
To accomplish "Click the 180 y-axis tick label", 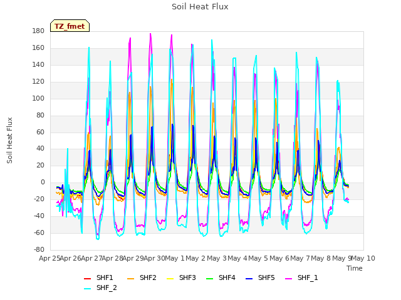I will [x=38, y=31].
